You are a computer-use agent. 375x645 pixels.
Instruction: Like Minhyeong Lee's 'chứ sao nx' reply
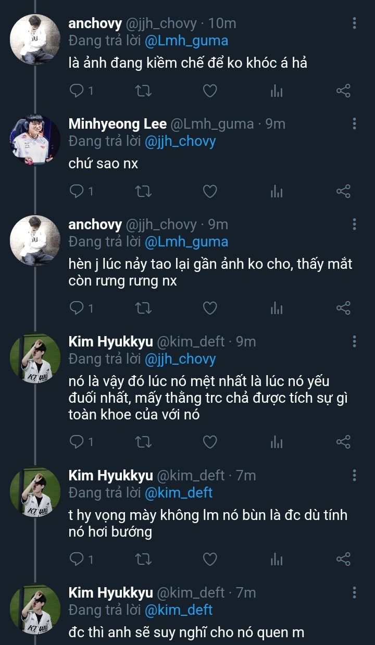coord(209,191)
